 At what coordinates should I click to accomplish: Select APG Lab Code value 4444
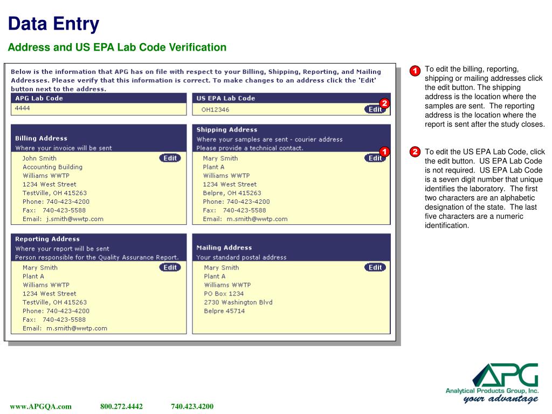(22, 108)
